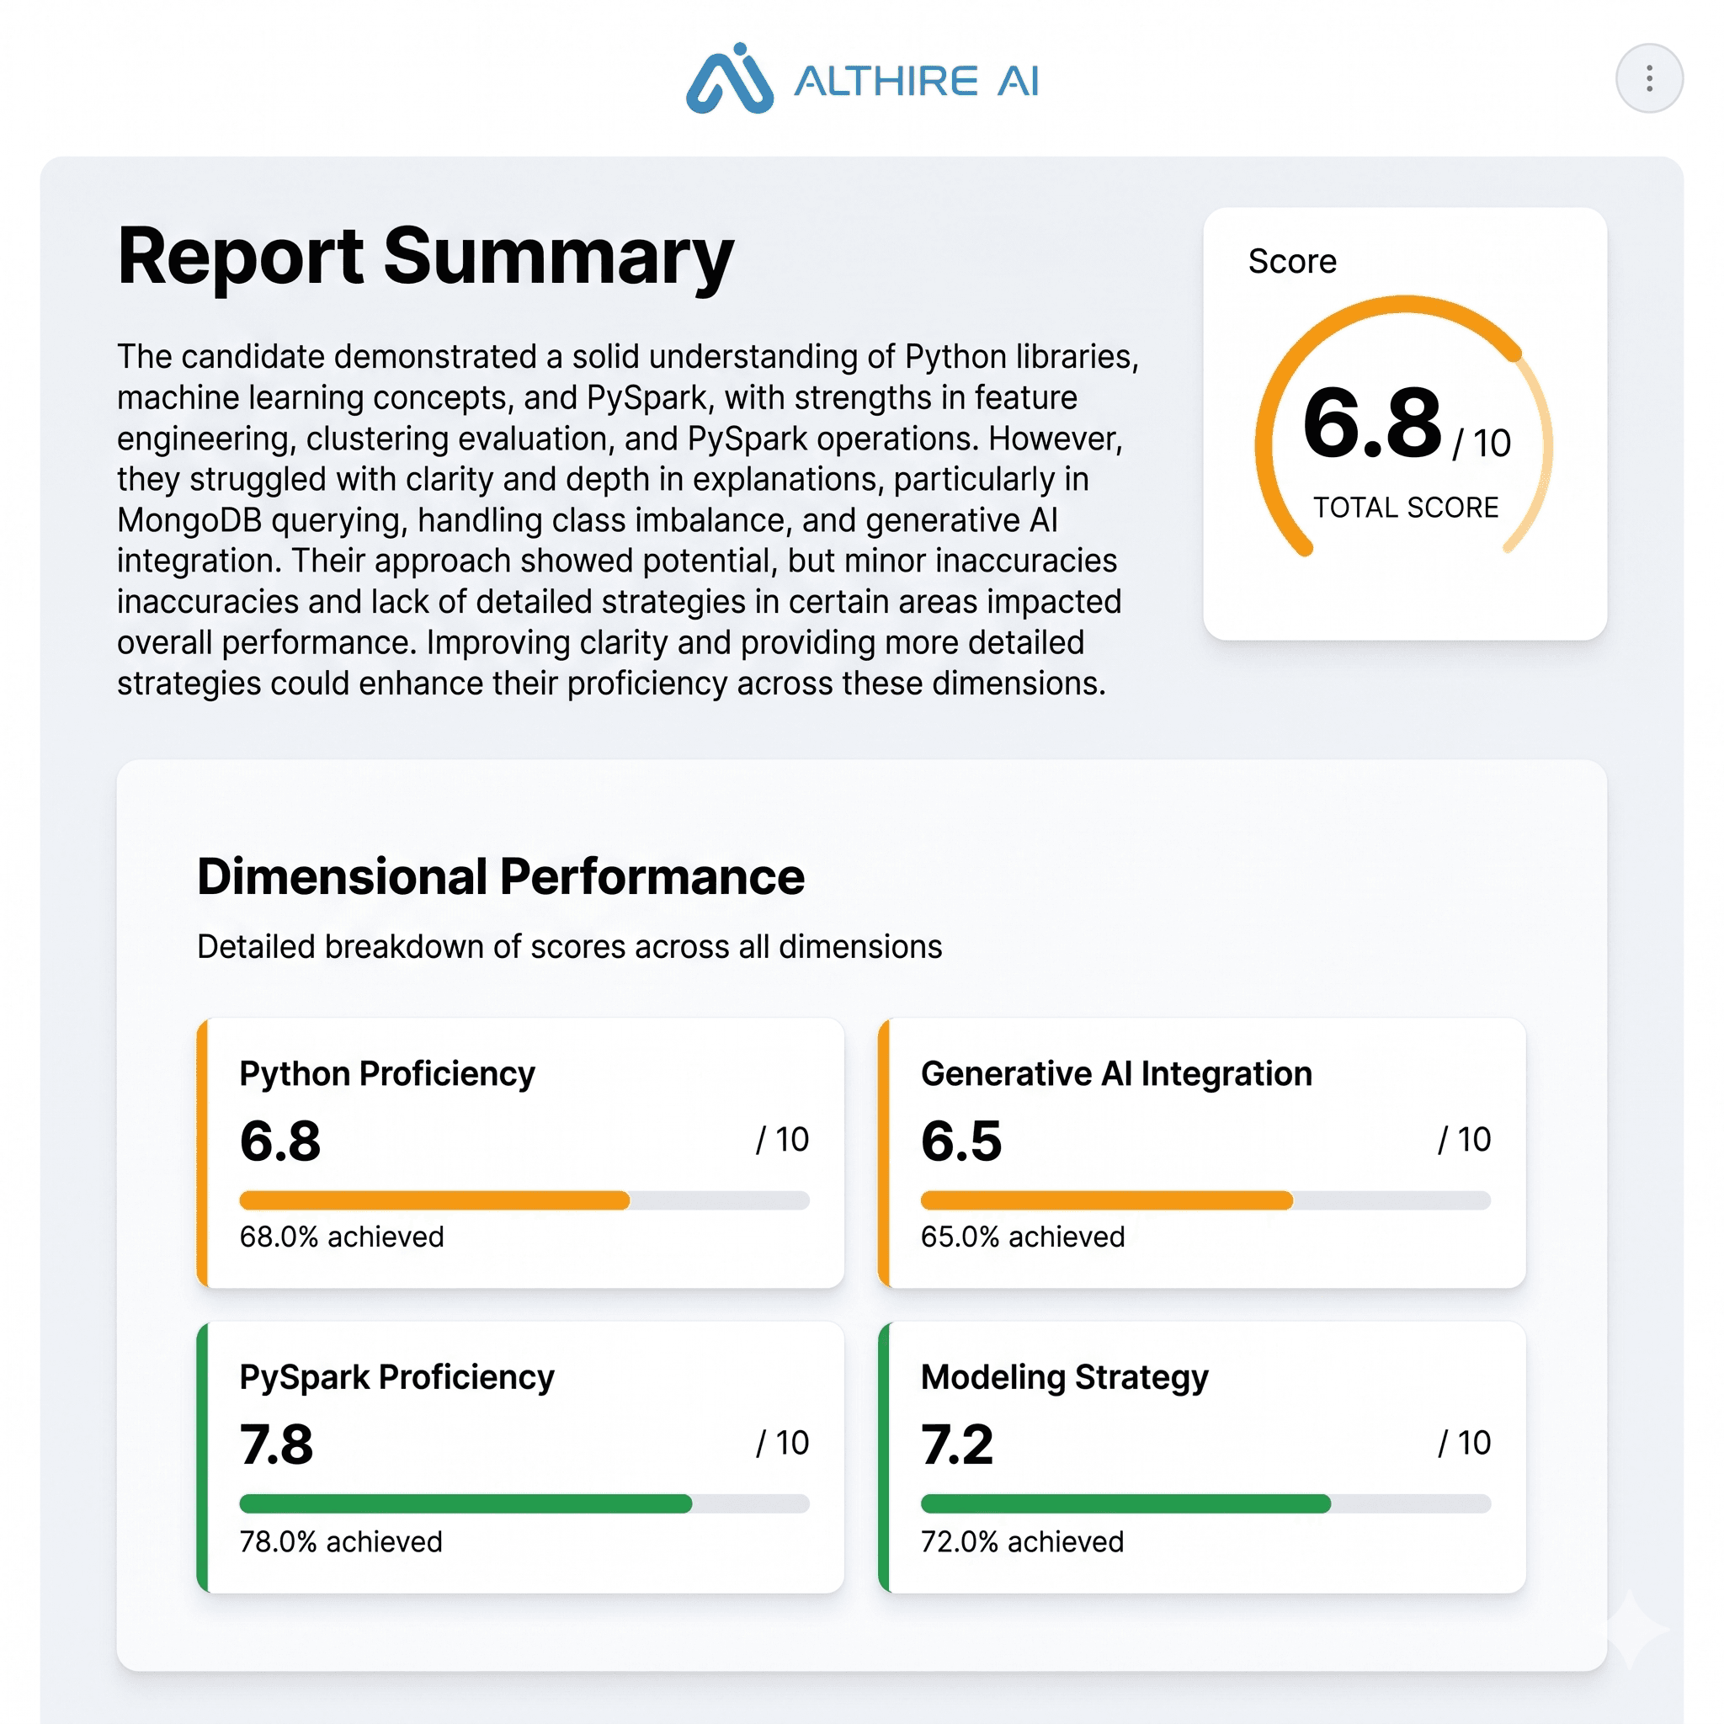Click '/ 10' on the Python Proficiency card
The width and height of the screenshot is (1724, 1724).
[783, 1140]
